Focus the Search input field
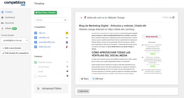The height and width of the screenshot is (98, 184). [x=48, y=20]
